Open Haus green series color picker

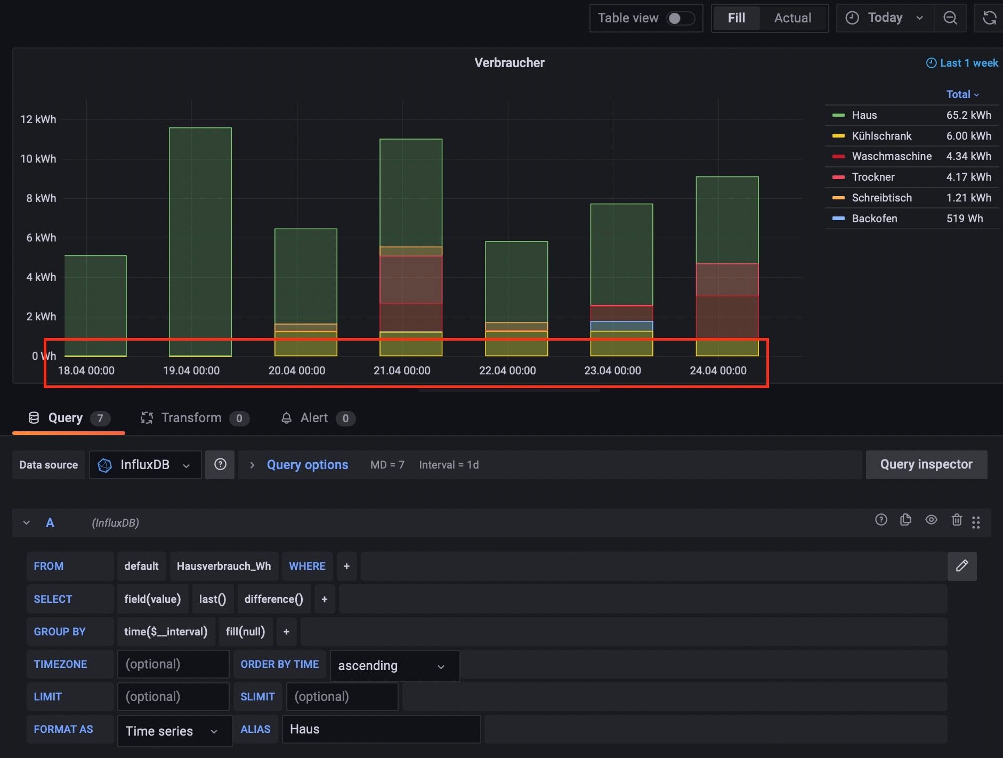[x=838, y=115]
